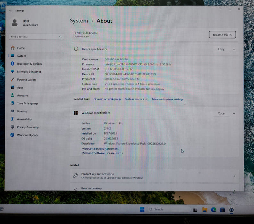Click the key icon for Product key
The width and height of the screenshot is (254, 224).
click(x=75, y=176)
